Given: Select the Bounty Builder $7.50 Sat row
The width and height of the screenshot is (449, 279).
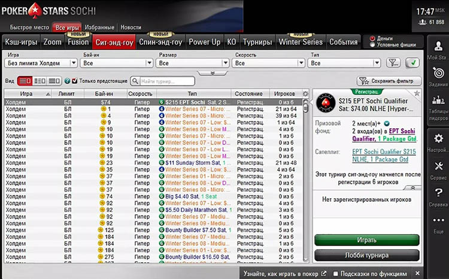Looking at the screenshot, I should [153, 230].
